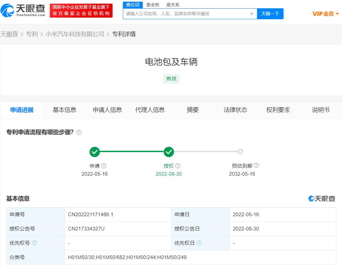This screenshot has height=266, width=342.
Task: Select the 申请日 value 2022-05-16 in the table
Action: tap(246, 215)
